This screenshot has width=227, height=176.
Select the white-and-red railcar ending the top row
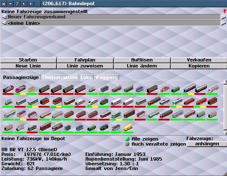(x=212, y=89)
